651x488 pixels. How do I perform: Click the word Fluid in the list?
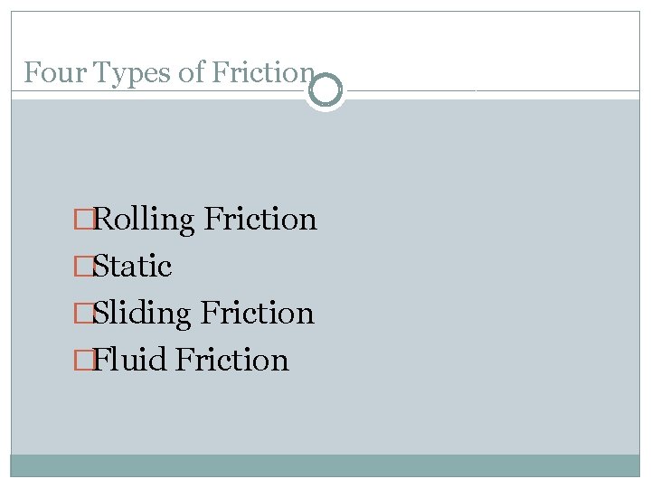click(130, 361)
